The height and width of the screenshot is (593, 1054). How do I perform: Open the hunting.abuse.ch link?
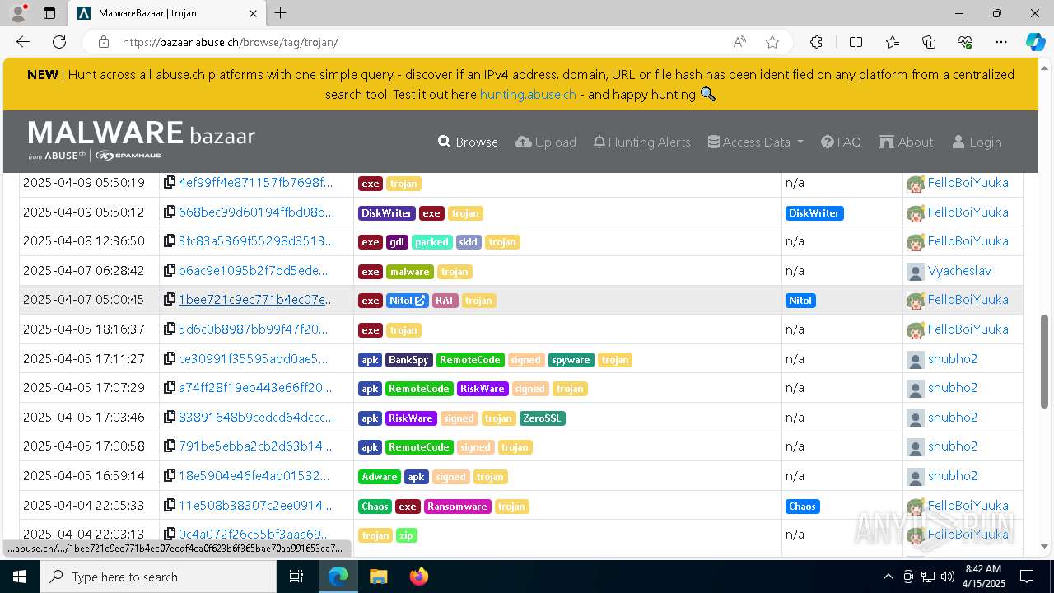point(528,94)
